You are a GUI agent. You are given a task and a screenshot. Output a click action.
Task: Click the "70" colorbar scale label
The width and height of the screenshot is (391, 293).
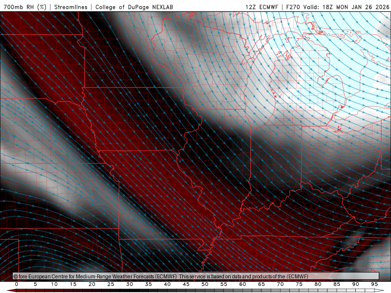280,284
